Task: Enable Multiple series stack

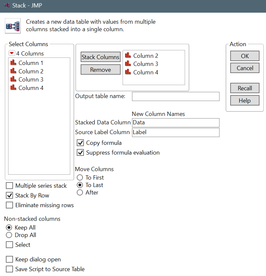Action: tap(9, 185)
